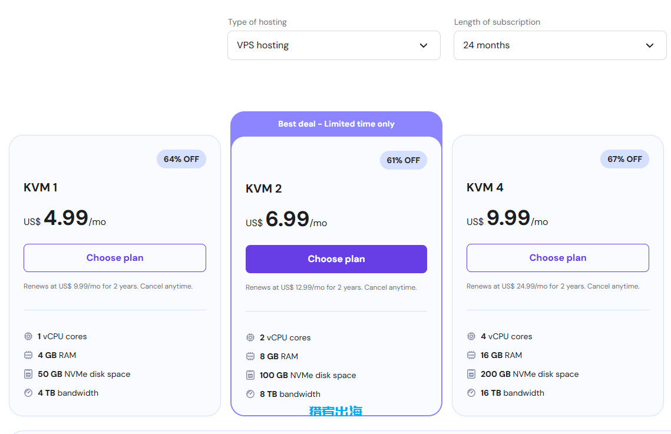Click the RAM icon in KVM 1 plan

(x=28, y=355)
